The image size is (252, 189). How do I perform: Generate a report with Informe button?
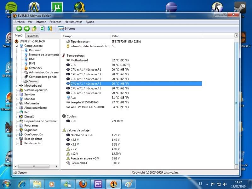click(x=67, y=29)
